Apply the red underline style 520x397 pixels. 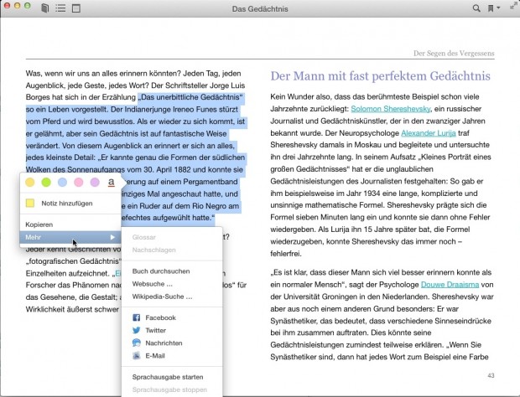point(111,182)
